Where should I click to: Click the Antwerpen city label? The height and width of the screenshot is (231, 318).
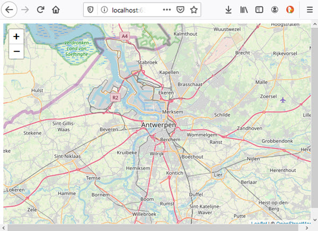pyautogui.click(x=158, y=125)
